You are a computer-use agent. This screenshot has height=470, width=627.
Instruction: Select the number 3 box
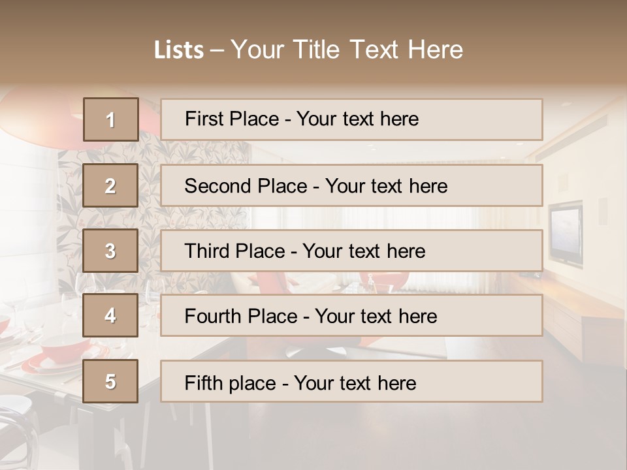click(110, 251)
